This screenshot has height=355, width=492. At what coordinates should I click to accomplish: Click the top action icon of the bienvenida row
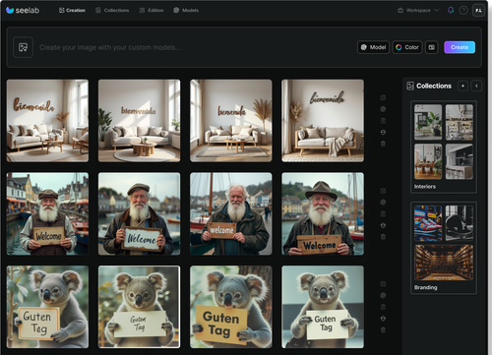[383, 97]
